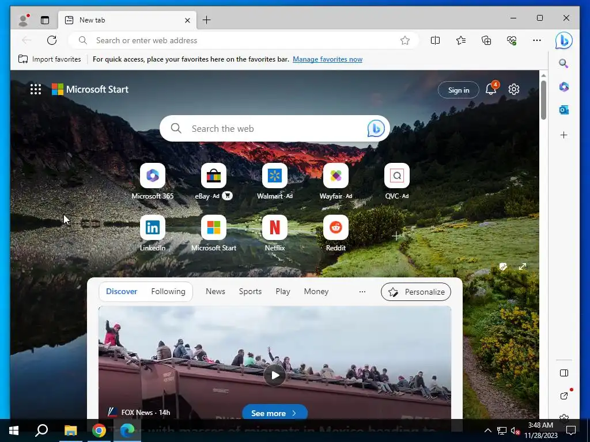Click the See more button
Screen dimensions: 590x442
(275, 413)
